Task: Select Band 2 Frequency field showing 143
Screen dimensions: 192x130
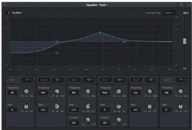Action: (43, 93)
